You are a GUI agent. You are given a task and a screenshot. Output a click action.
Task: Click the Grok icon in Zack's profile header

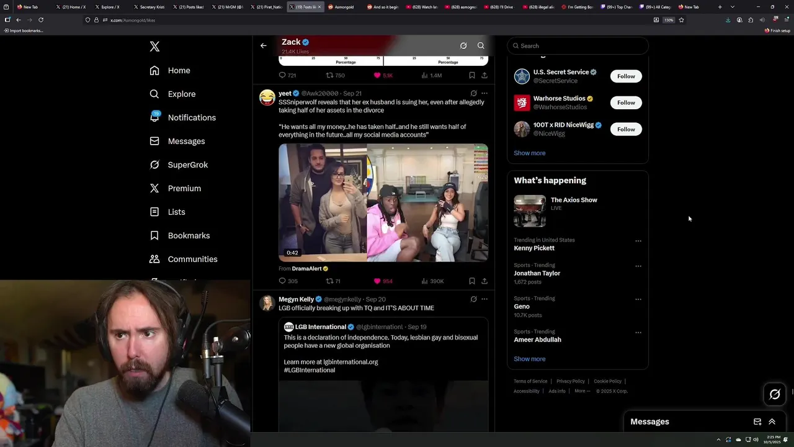coord(463,45)
